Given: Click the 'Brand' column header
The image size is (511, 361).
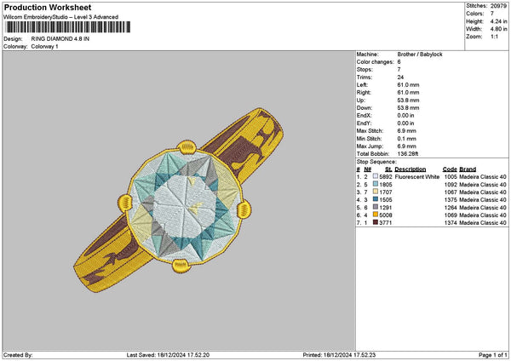Looking at the screenshot, I should pyautogui.click(x=468, y=169).
